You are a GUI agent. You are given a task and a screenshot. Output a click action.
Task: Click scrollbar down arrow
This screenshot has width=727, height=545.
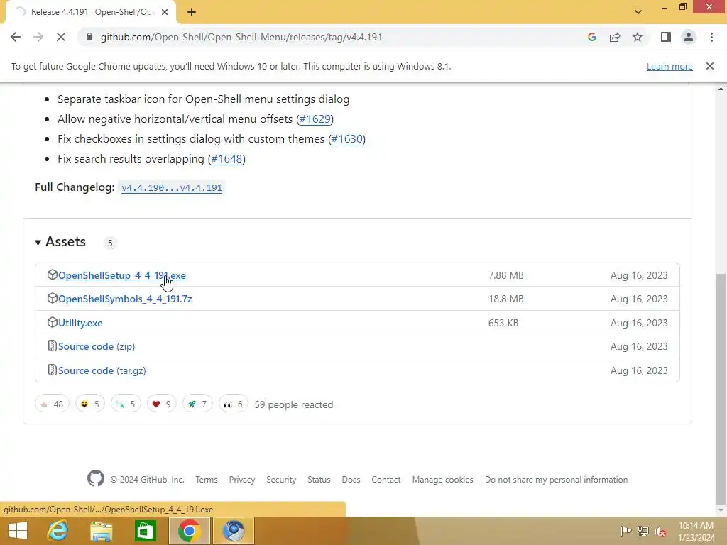(x=721, y=510)
